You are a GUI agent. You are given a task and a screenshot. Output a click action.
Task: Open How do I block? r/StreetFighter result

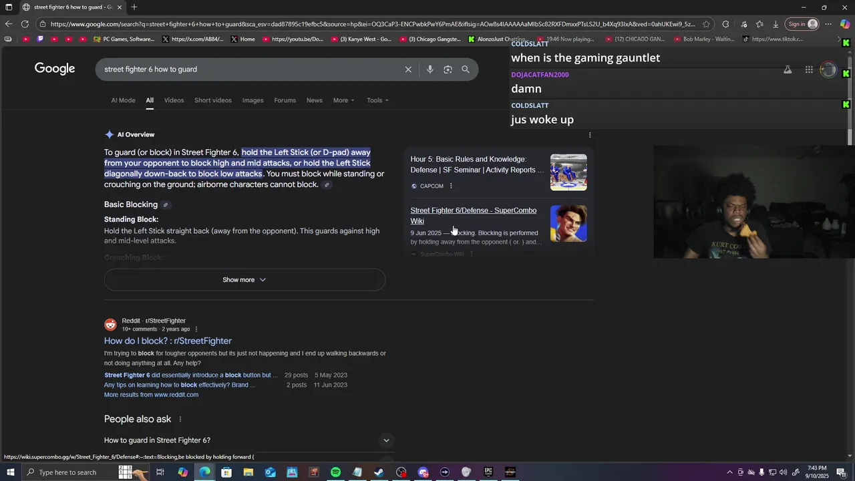168,341
